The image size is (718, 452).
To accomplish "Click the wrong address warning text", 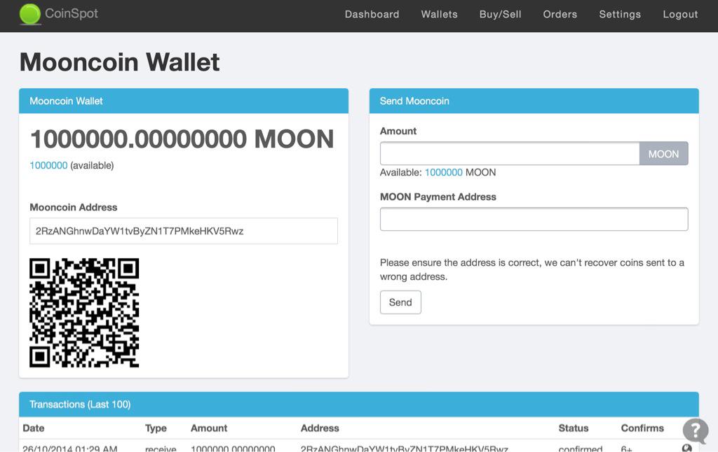I will click(x=532, y=269).
